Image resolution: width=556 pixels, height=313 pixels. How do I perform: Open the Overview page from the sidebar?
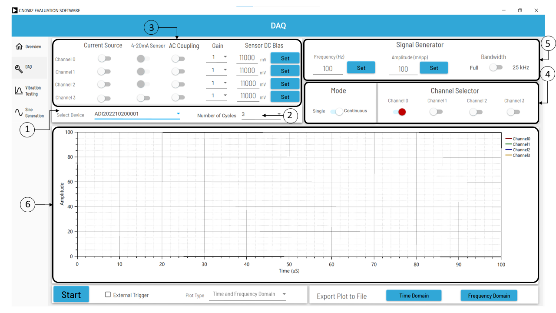[x=30, y=47]
